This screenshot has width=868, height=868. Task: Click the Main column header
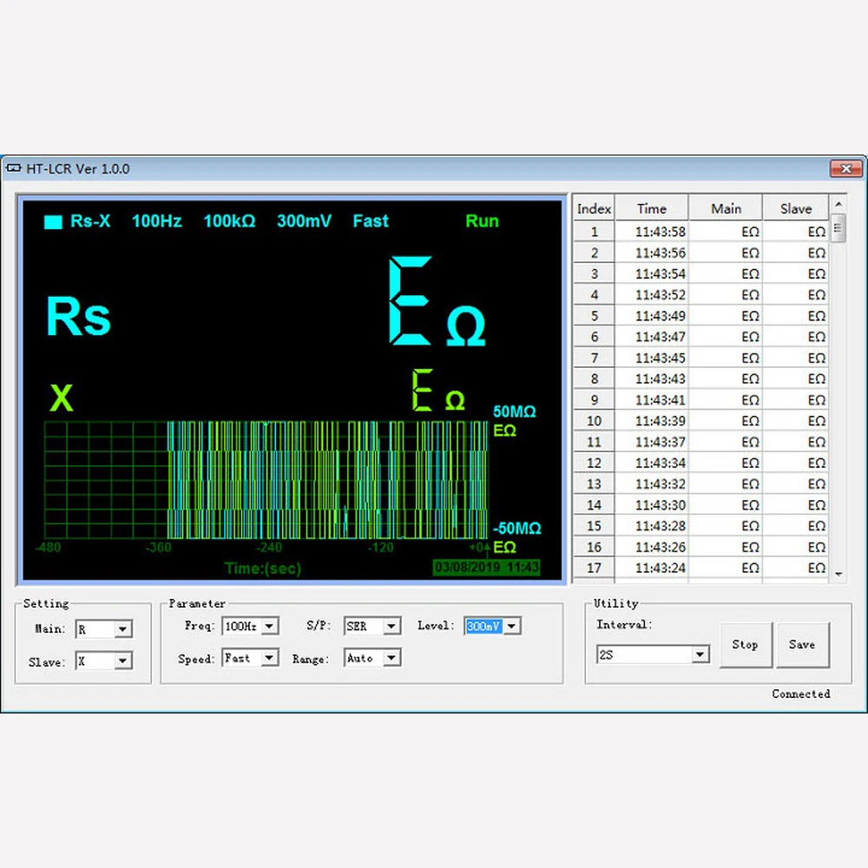[x=726, y=208]
